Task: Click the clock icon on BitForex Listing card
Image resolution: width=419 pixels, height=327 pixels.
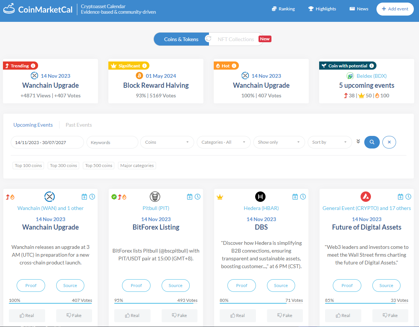Action: pyautogui.click(x=197, y=197)
